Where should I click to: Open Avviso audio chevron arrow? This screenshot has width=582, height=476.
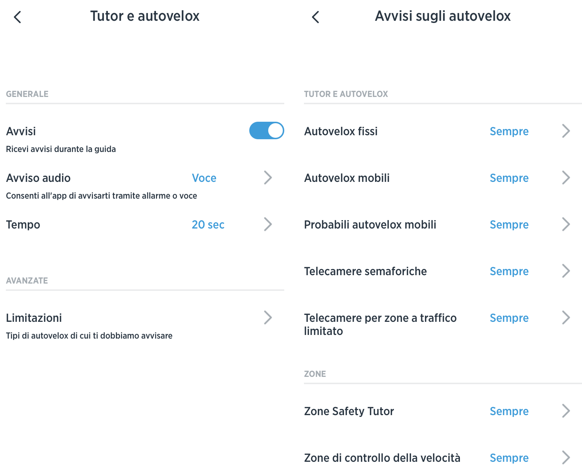coord(268,177)
